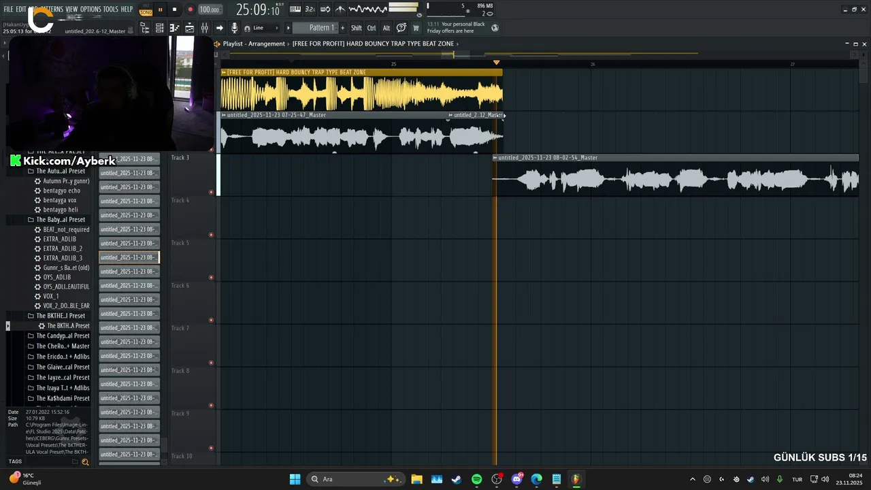Image resolution: width=871 pixels, height=490 pixels.
Task: Mute Track 4 with its dot toggle
Action: pos(211,235)
